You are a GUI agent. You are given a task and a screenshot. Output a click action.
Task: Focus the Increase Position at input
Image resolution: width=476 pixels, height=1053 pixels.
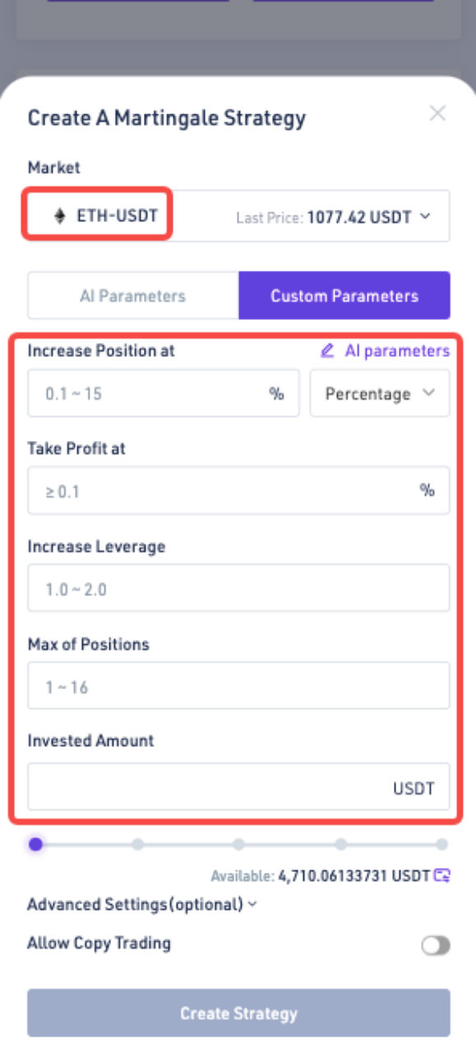pyautogui.click(x=164, y=393)
